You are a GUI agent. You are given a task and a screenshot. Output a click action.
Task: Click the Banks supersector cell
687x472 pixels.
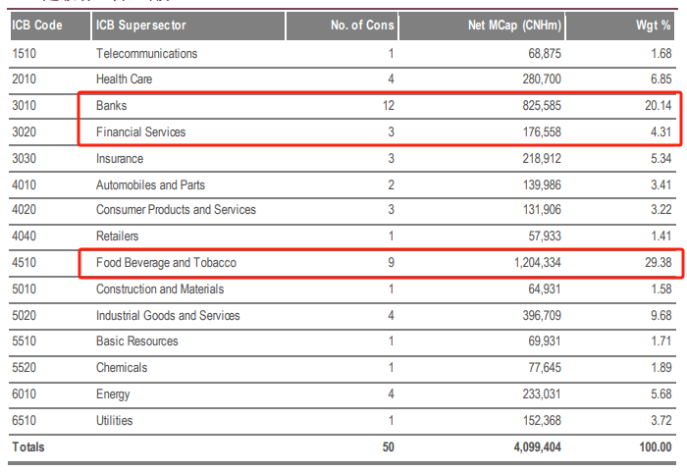[x=112, y=105]
